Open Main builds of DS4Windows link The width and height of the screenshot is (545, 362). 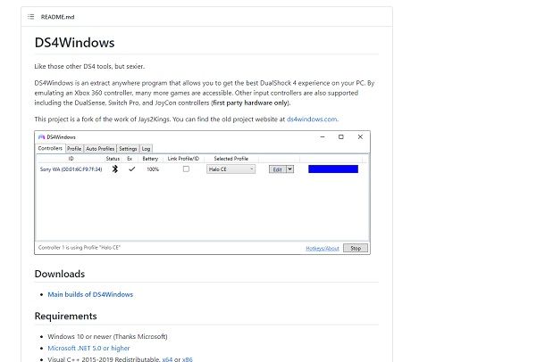pyautogui.click(x=90, y=294)
